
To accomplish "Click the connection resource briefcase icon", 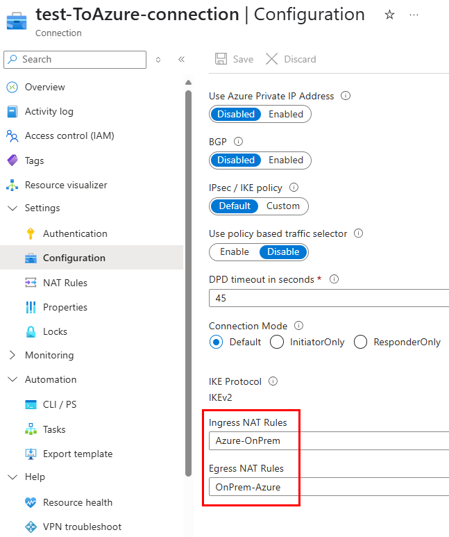I will 17,21.
